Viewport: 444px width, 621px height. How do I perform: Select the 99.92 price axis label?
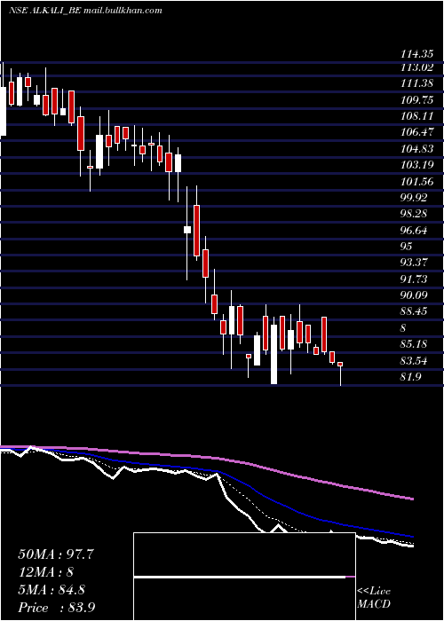(414, 197)
